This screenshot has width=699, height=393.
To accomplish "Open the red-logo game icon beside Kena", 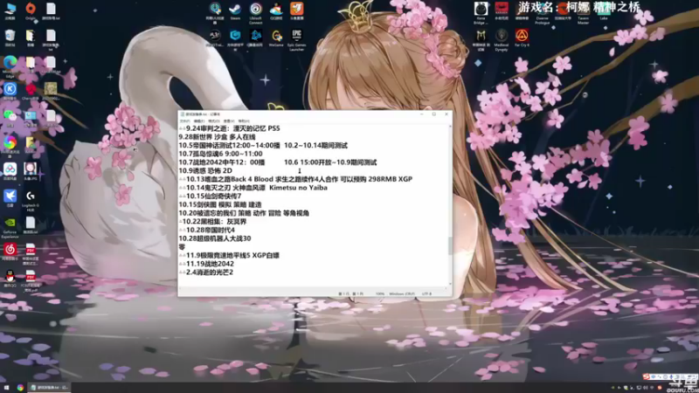I will tap(502, 10).
